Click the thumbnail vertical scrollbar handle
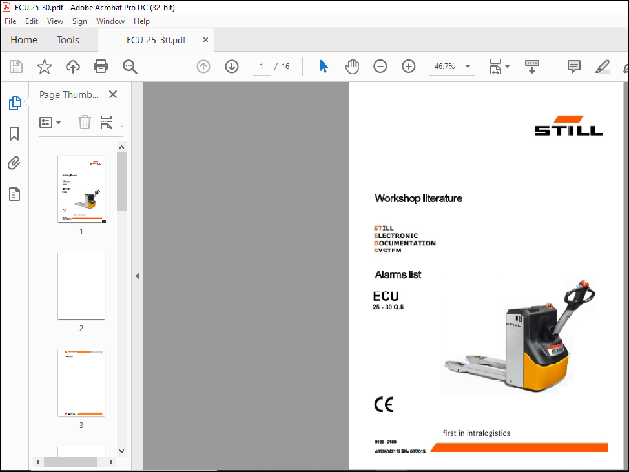This screenshot has height=472, width=629. (122, 181)
